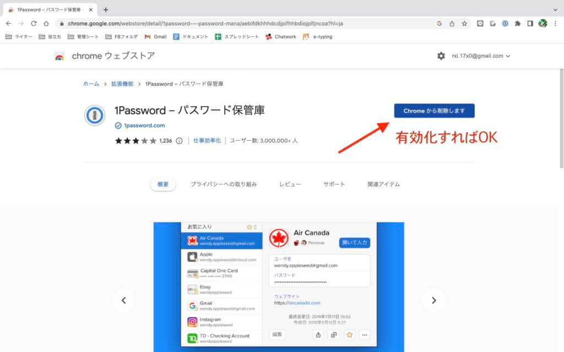Open the 関連アイテム tab
The width and height of the screenshot is (564, 352).
383,184
